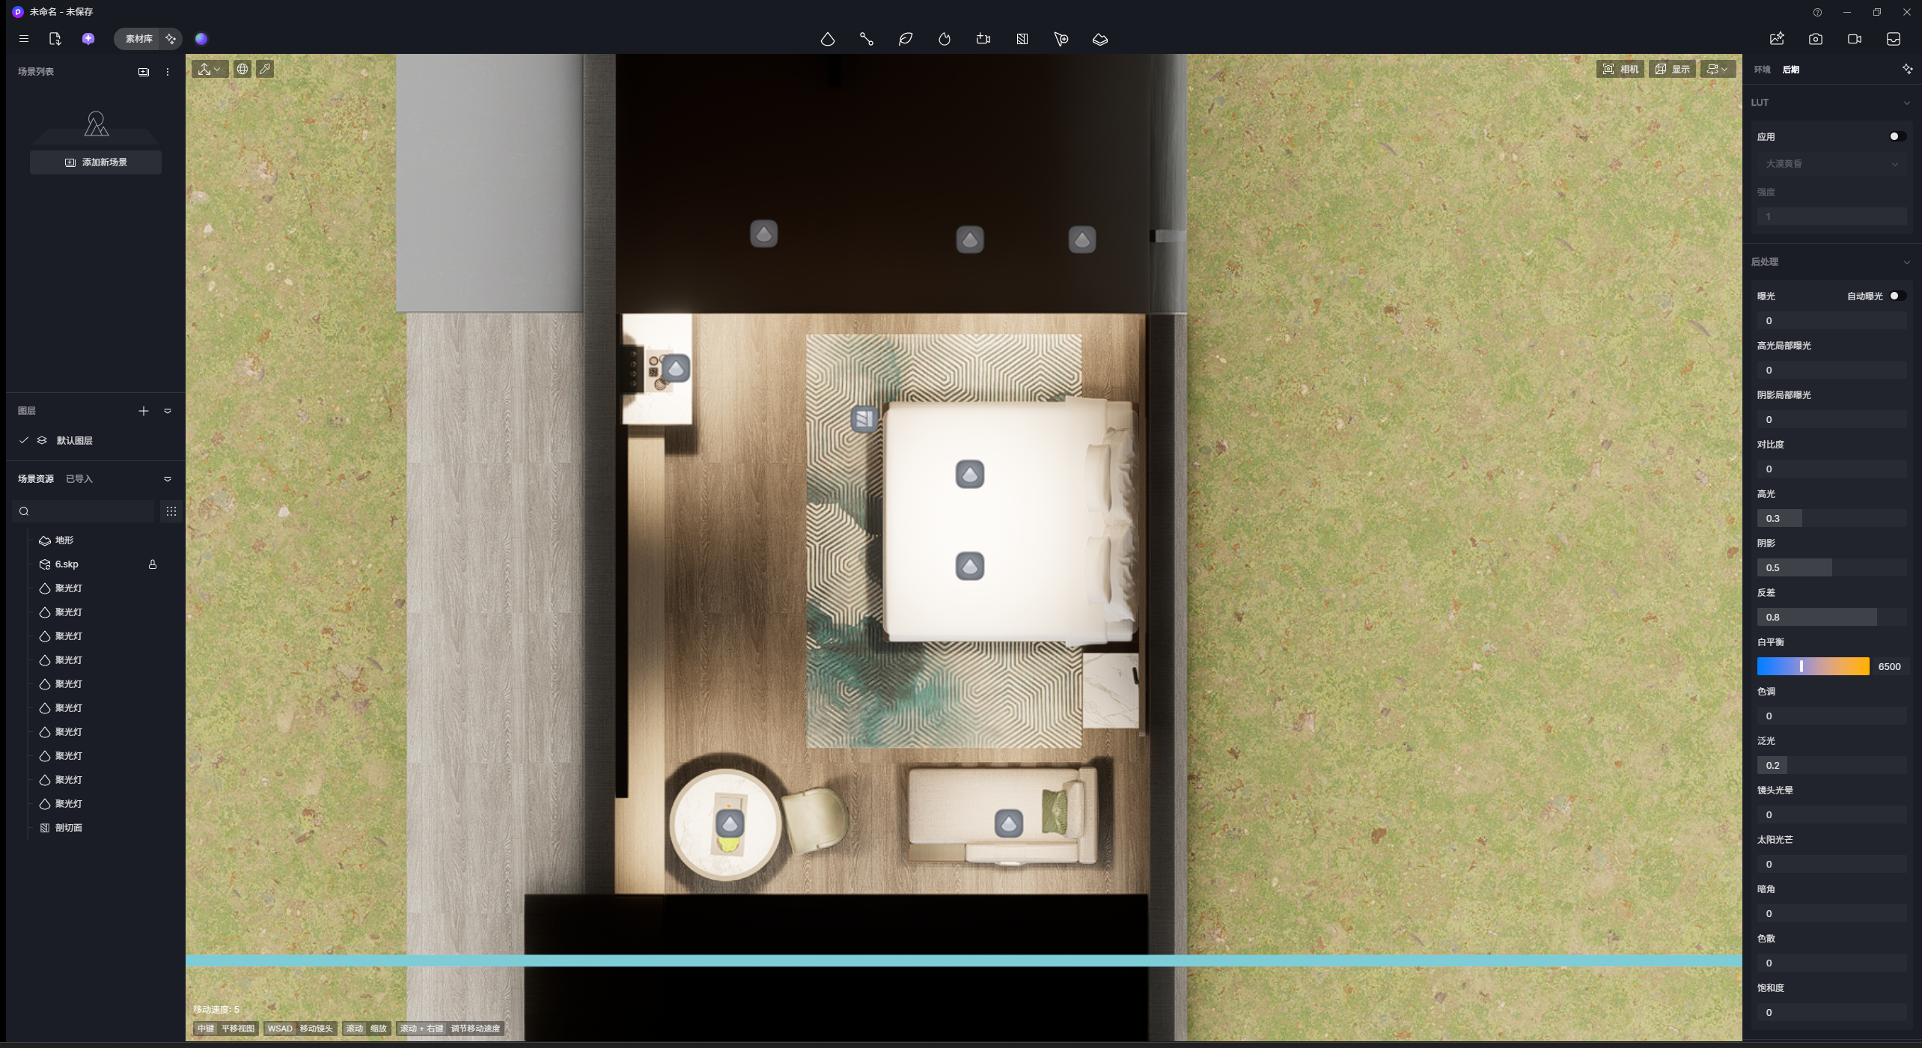Enable the 自动曝光 toggle

click(1897, 296)
